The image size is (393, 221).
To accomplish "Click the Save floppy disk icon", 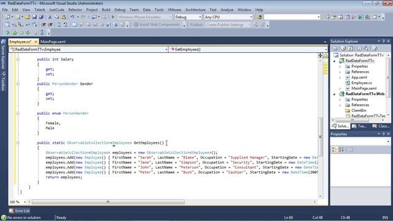I will [x=34, y=17].
